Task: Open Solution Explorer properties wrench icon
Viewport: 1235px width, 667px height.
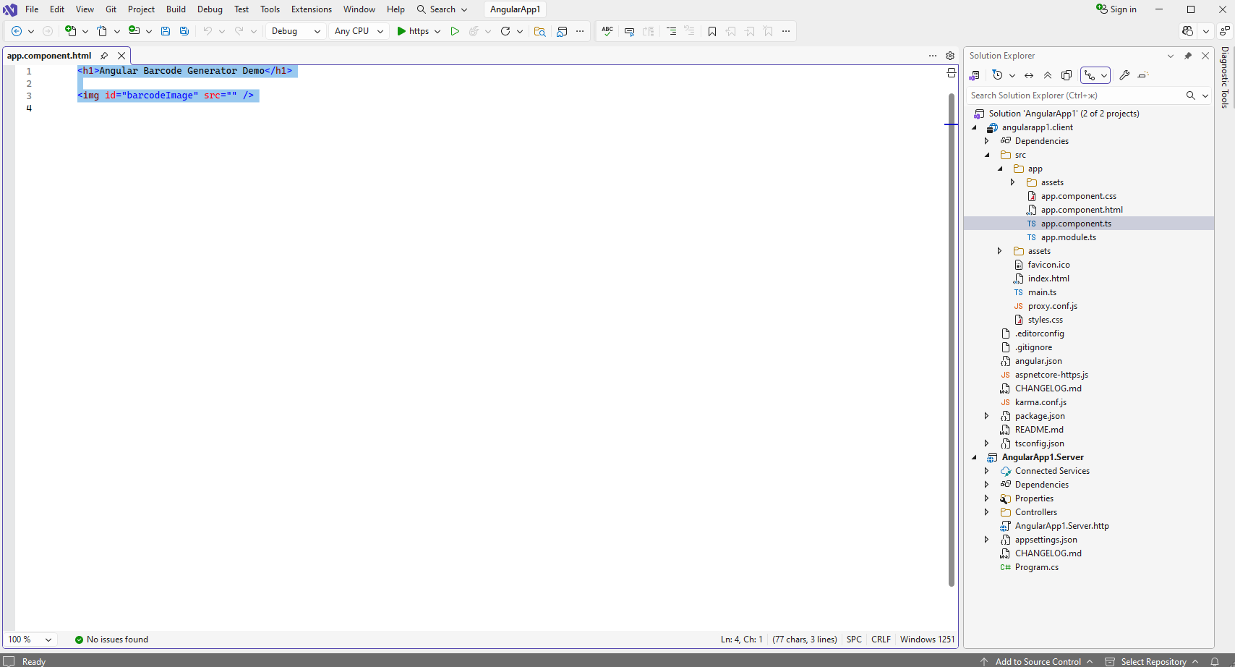Action: click(x=1124, y=75)
